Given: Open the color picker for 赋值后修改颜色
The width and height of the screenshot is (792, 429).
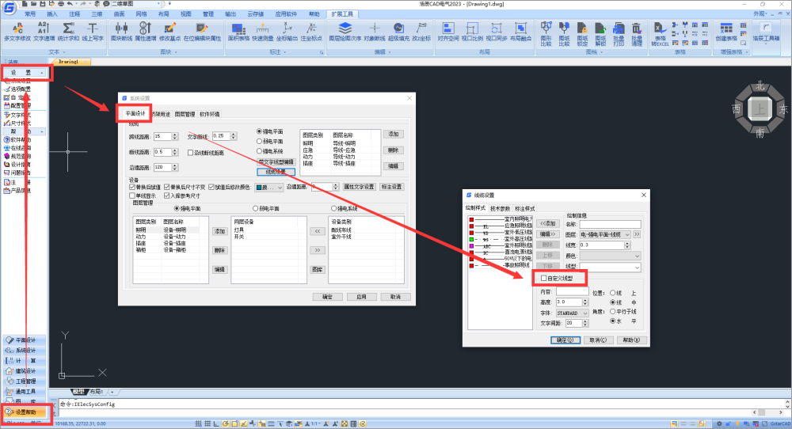Looking at the screenshot, I should click(268, 188).
